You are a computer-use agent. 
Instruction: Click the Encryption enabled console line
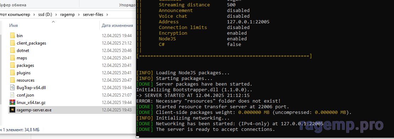tap(202, 33)
